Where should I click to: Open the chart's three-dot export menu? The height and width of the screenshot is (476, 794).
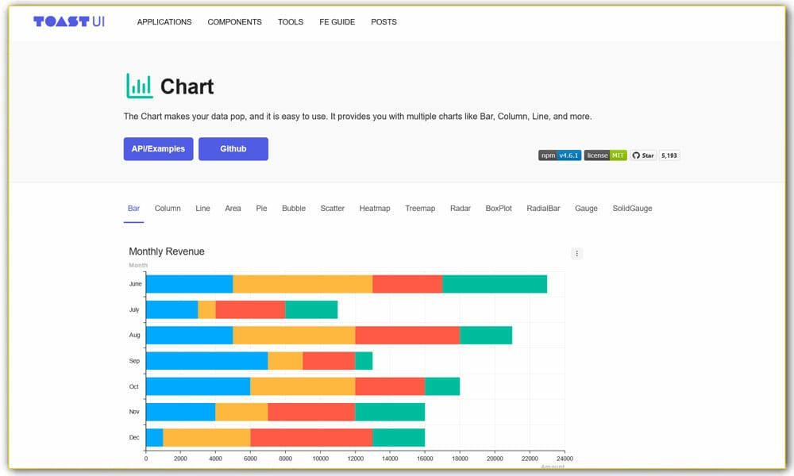[577, 253]
